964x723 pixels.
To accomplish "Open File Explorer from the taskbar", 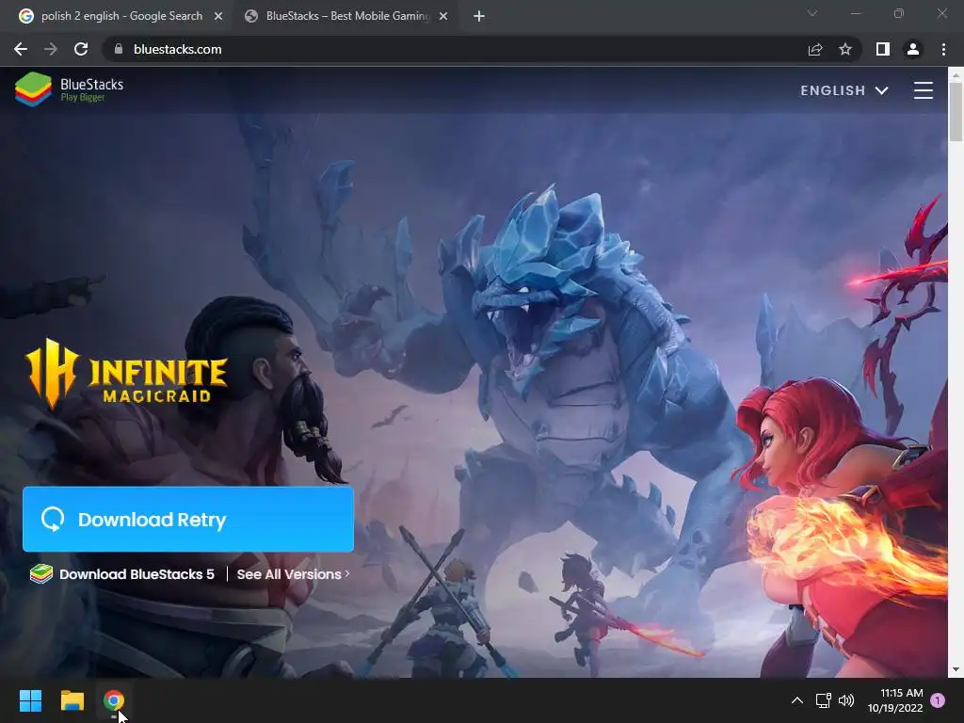I will pyautogui.click(x=72, y=700).
